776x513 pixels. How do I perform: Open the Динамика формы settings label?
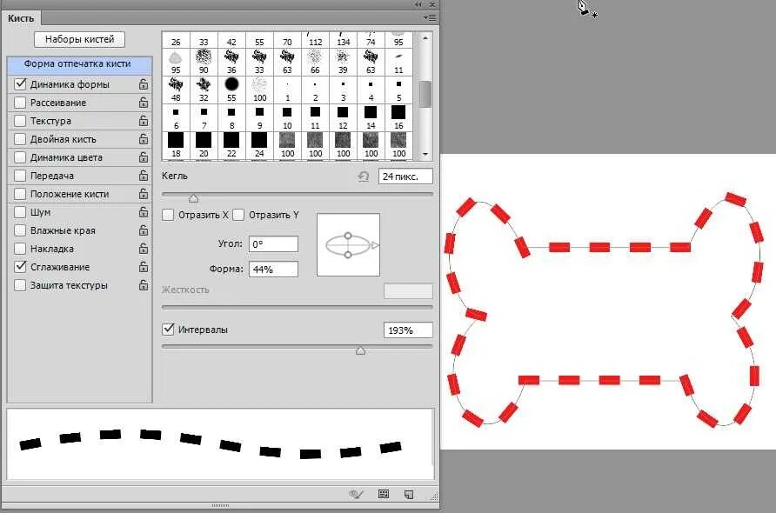point(70,84)
